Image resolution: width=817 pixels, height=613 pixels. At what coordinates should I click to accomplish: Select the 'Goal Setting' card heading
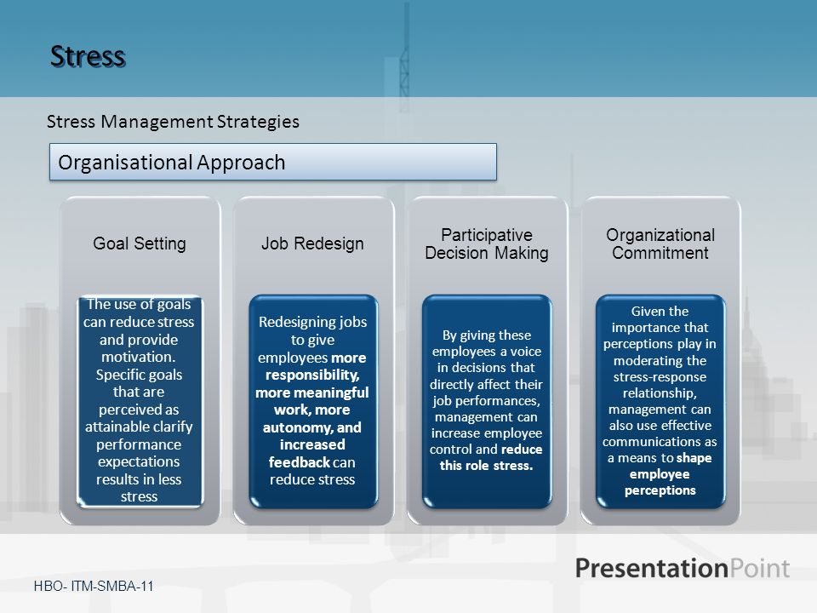click(139, 243)
